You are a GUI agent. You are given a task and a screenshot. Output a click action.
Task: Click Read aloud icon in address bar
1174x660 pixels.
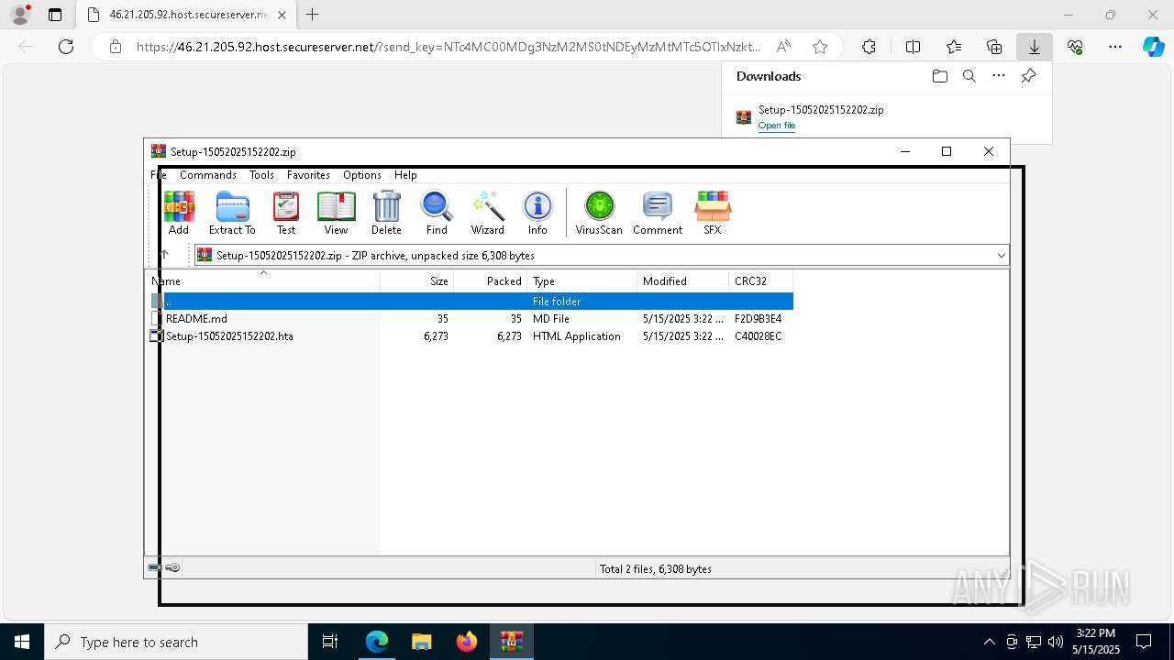(783, 47)
